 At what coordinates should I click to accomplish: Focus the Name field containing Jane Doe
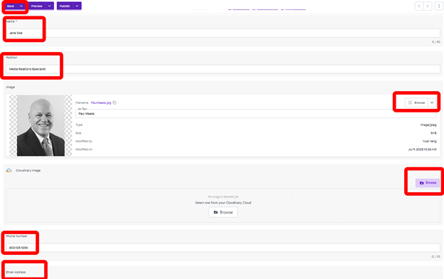[x=223, y=33]
